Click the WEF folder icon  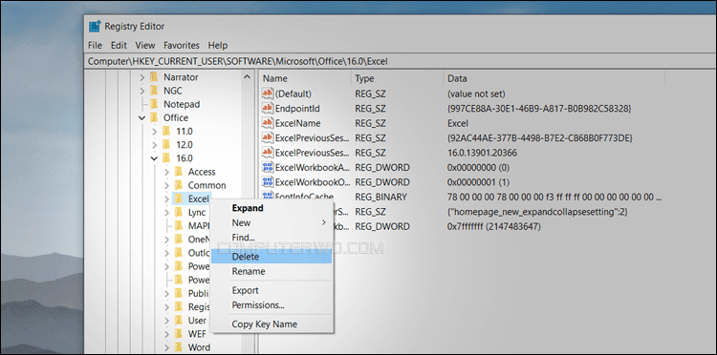(179, 334)
